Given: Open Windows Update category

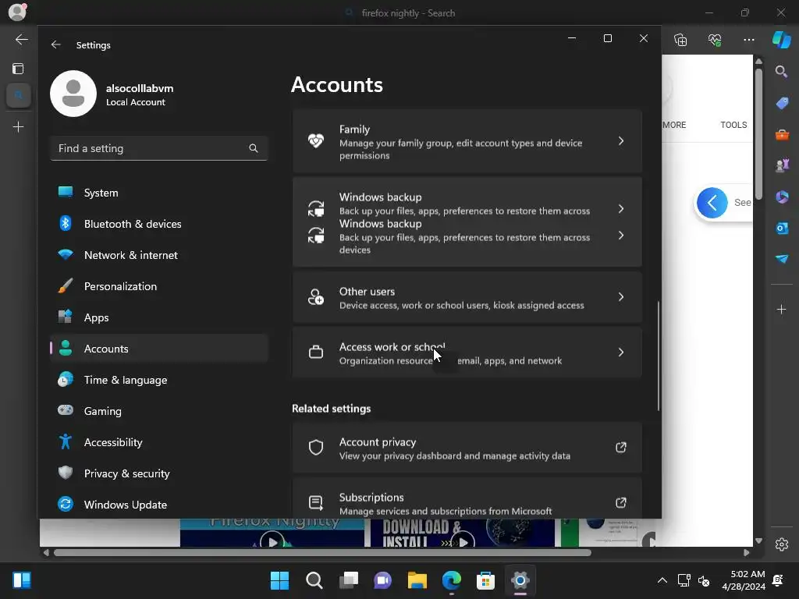Looking at the screenshot, I should coord(158,505).
